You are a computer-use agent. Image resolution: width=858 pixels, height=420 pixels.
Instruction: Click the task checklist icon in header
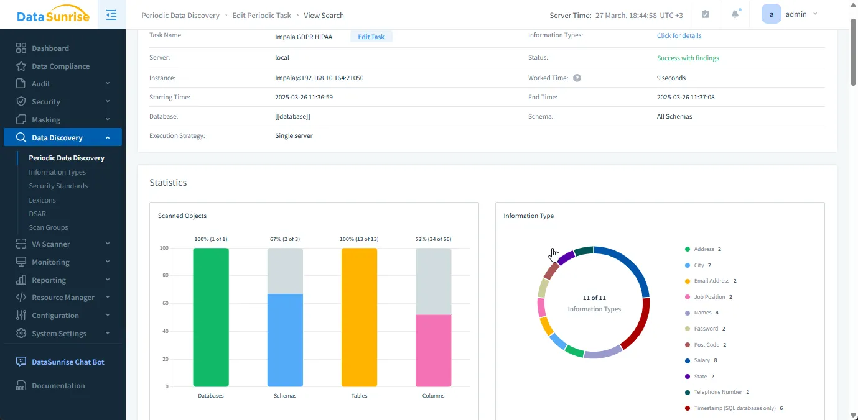[705, 14]
